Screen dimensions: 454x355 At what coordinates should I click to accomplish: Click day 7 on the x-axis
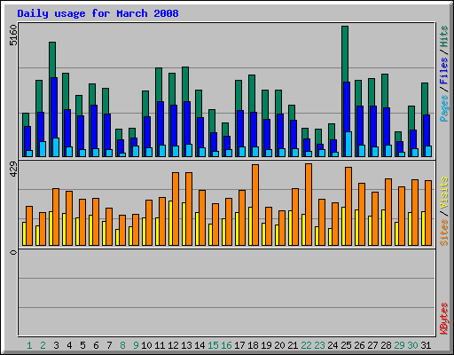pyautogui.click(x=109, y=345)
